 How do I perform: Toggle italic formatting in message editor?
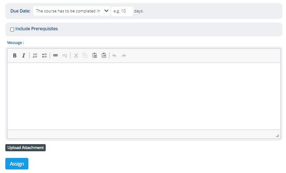pos(24,55)
